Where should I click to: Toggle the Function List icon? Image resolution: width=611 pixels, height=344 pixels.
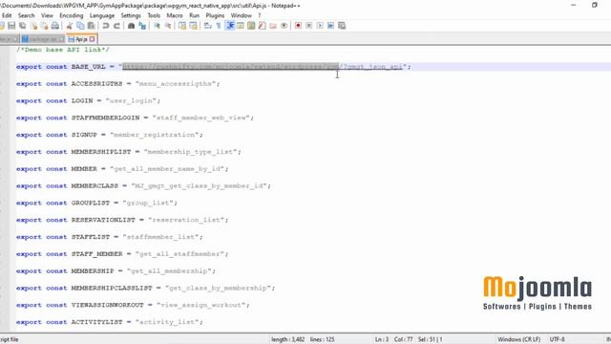[263, 26]
